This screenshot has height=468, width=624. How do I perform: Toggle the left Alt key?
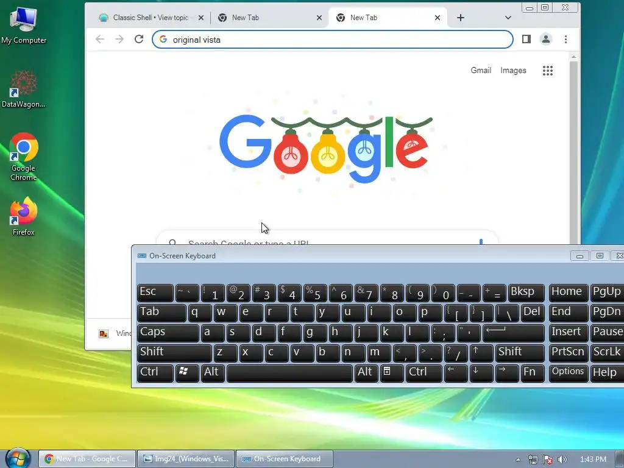click(x=213, y=373)
